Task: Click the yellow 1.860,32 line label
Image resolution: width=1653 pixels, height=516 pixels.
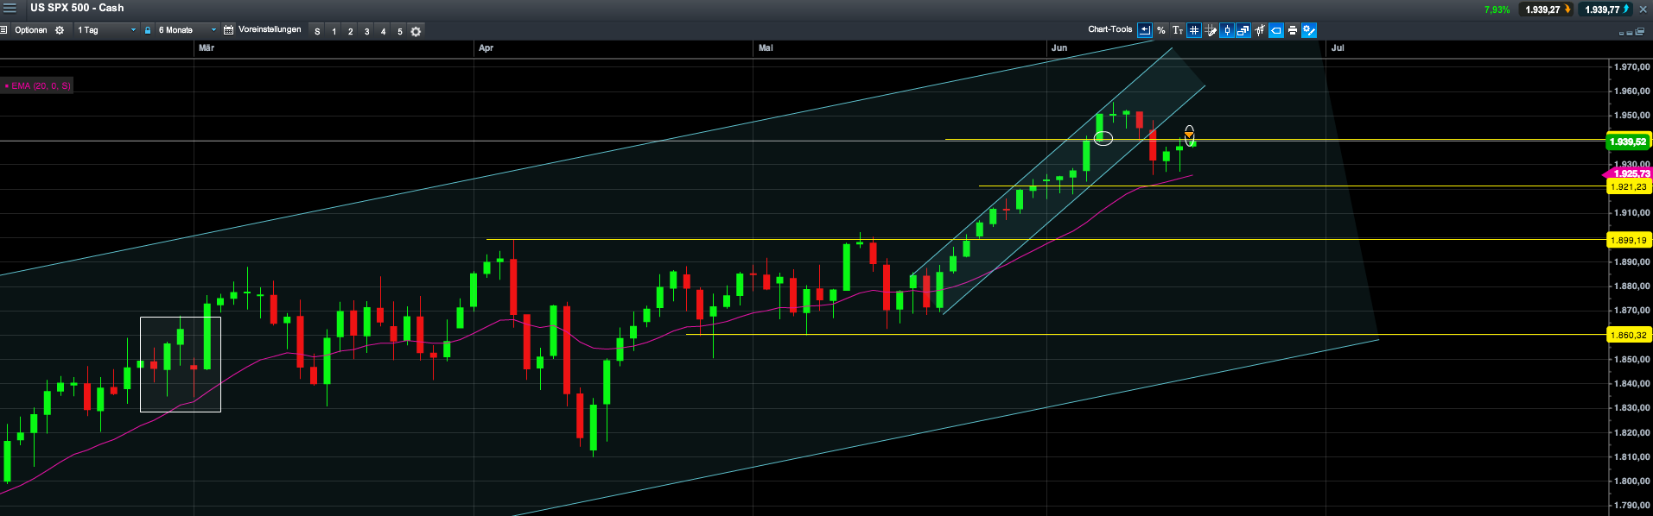Action: 1629,335
